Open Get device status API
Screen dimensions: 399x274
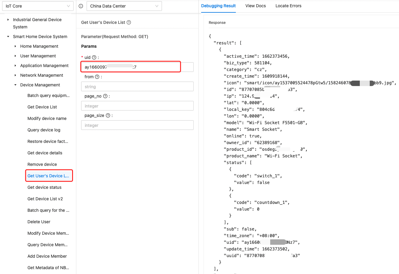[44, 187]
